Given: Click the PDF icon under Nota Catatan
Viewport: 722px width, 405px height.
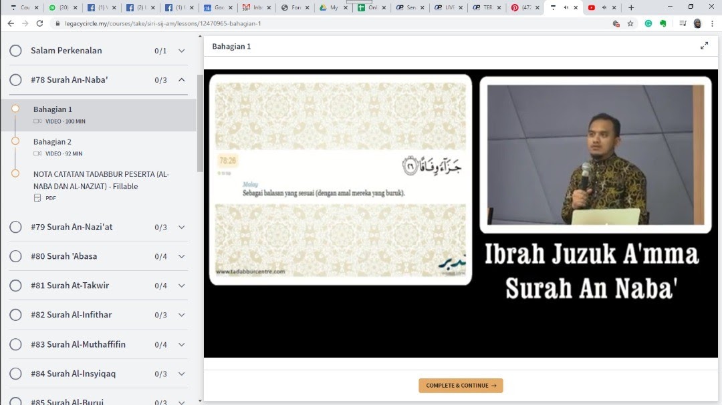Looking at the screenshot, I should (x=37, y=198).
